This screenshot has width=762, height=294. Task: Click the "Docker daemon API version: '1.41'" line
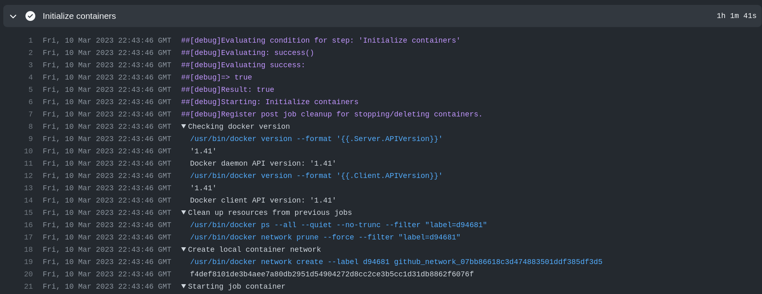(x=263, y=164)
